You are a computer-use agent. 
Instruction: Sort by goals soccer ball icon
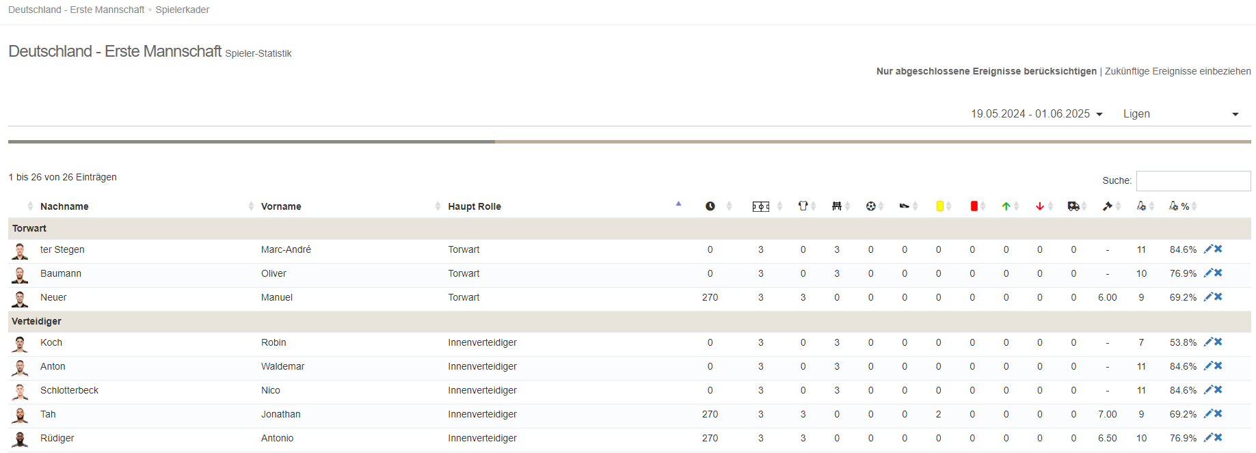point(870,206)
